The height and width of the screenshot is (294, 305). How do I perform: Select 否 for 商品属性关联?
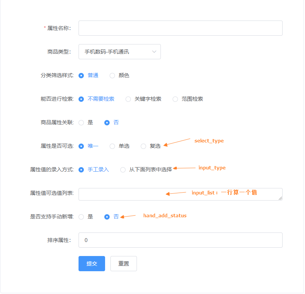(107, 122)
